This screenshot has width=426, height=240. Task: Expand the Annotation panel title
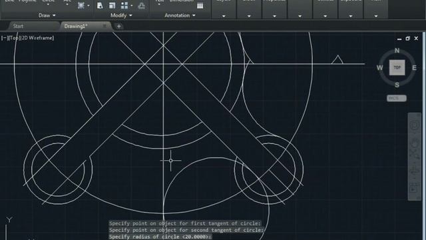(180, 15)
